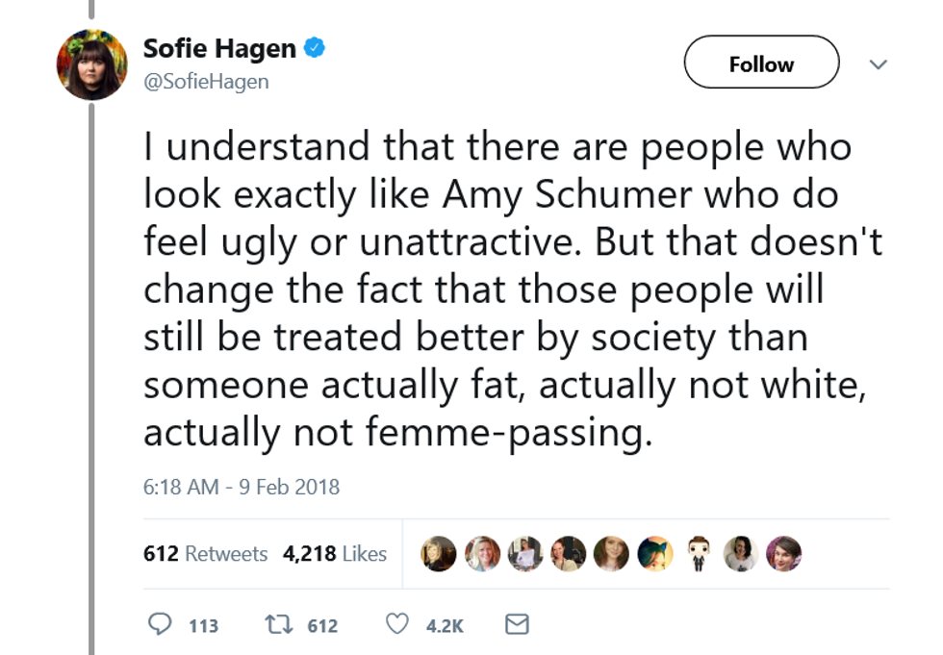The height and width of the screenshot is (655, 943).
Task: Click the 4.2K like count
Action: (x=445, y=626)
